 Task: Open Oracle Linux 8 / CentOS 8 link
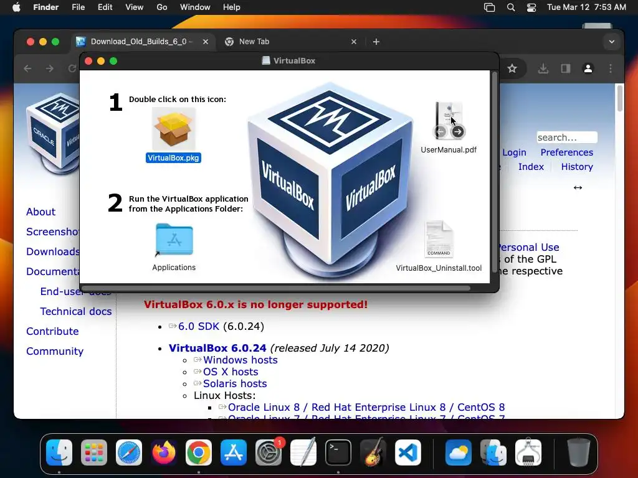coord(366,407)
